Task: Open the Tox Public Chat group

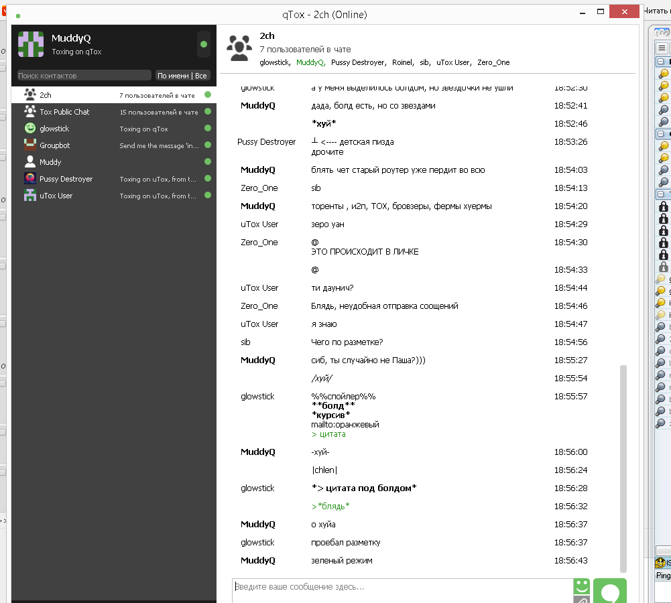Action: tap(114, 112)
